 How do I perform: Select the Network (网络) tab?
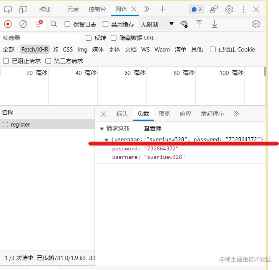[121, 9]
